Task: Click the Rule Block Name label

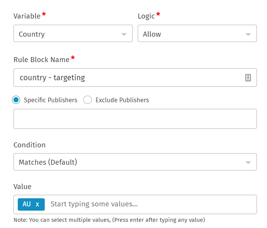Action: tap(41, 59)
